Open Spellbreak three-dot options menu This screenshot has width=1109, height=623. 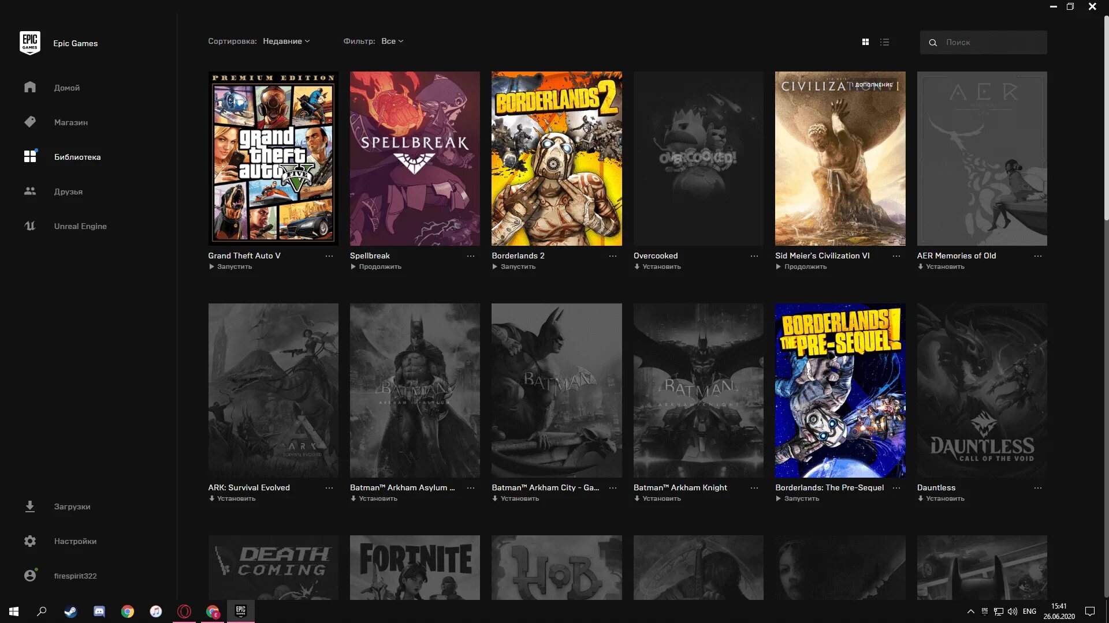click(471, 256)
